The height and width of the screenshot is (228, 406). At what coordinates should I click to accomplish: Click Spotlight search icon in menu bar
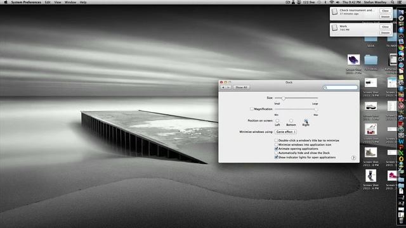393,2
